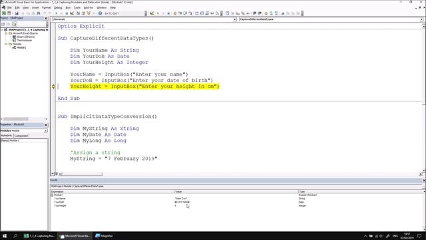Screen dimensions: 426x240
Task: Click Reset square on the Debug toolbar
Action: click(168, 13)
